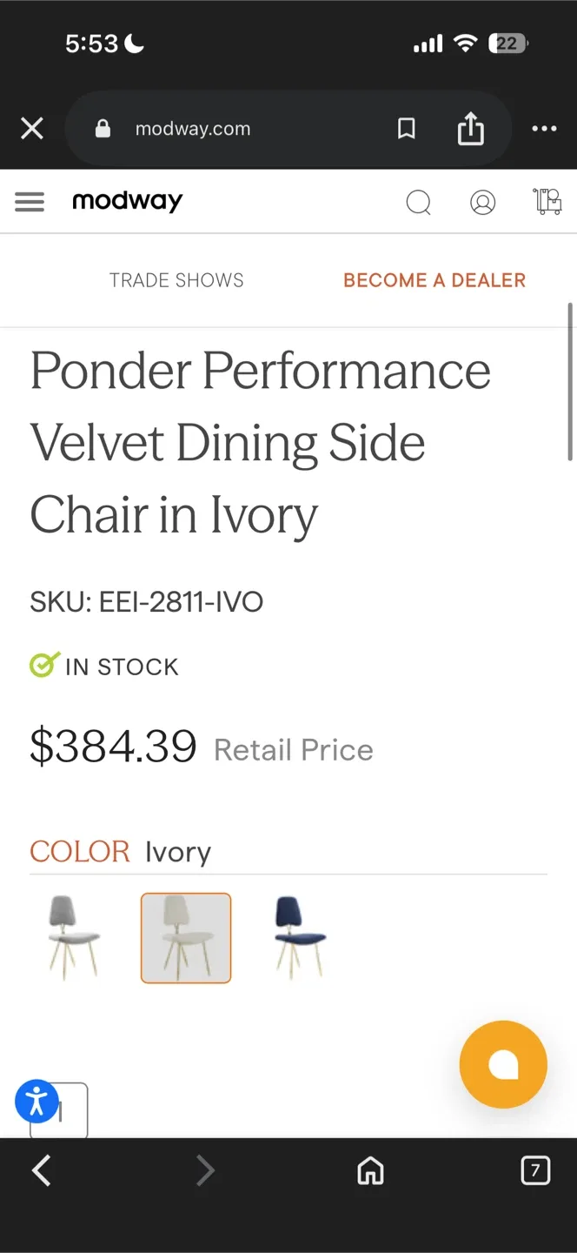This screenshot has height=1253, width=577.
Task: Open the modway logo to go home
Action: tap(127, 201)
